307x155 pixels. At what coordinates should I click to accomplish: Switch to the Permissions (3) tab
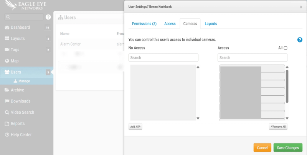point(144,24)
